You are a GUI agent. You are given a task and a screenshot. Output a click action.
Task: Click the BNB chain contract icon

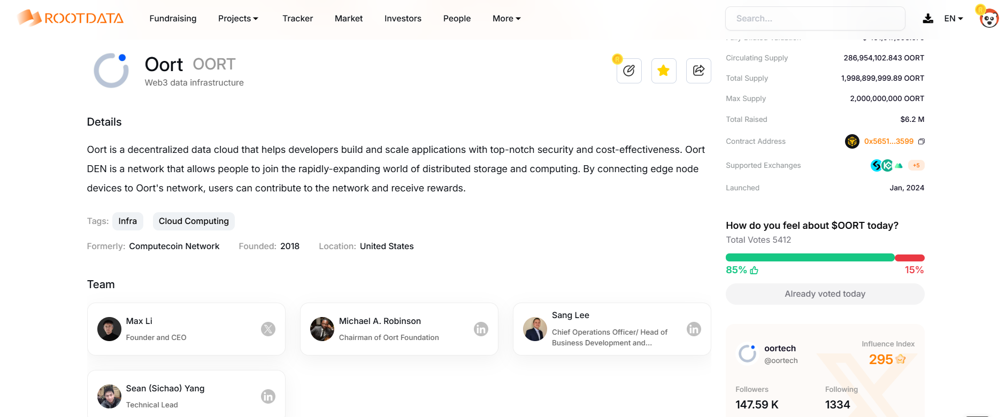pos(852,141)
